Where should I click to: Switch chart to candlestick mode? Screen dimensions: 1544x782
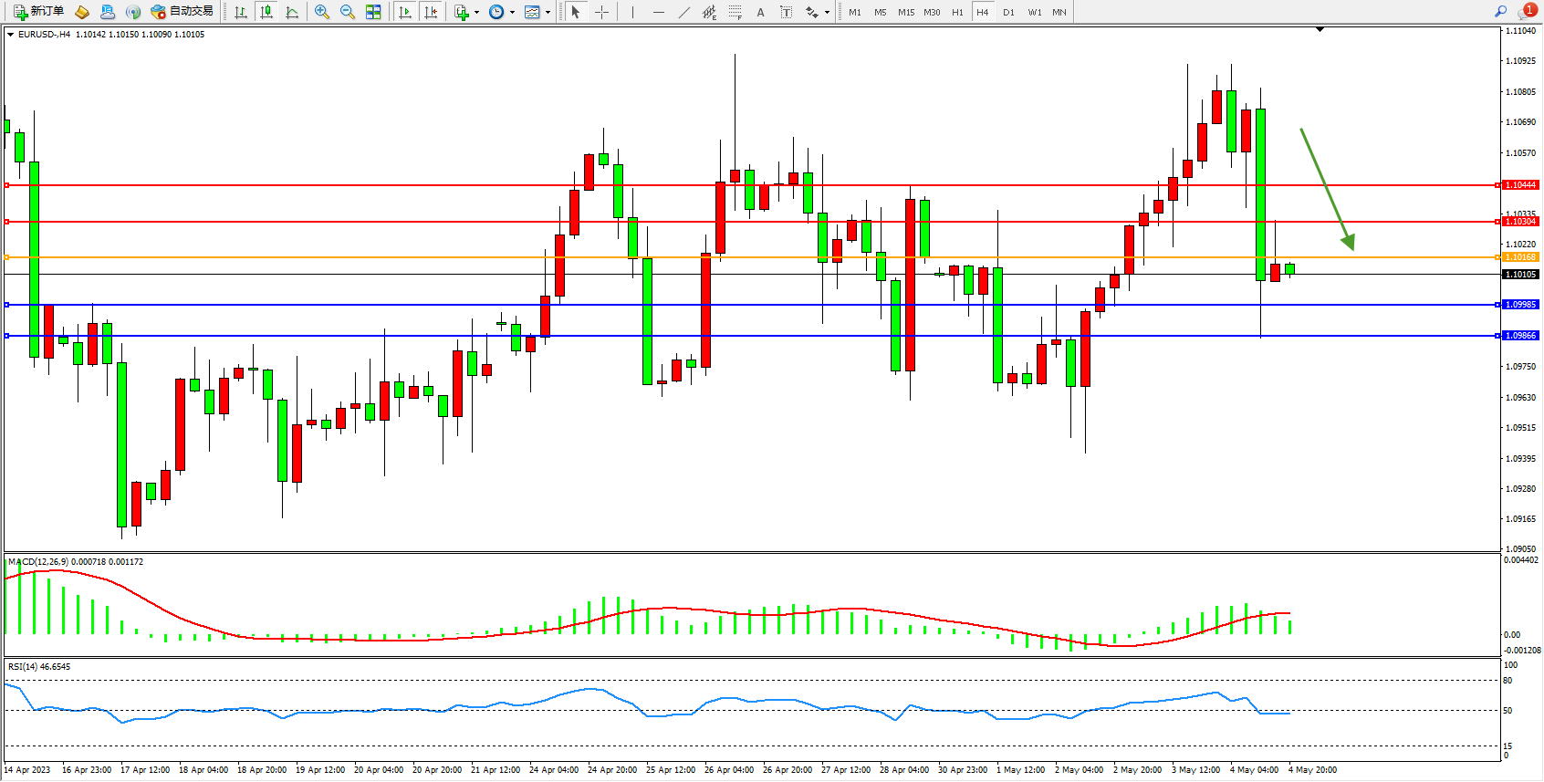266,12
